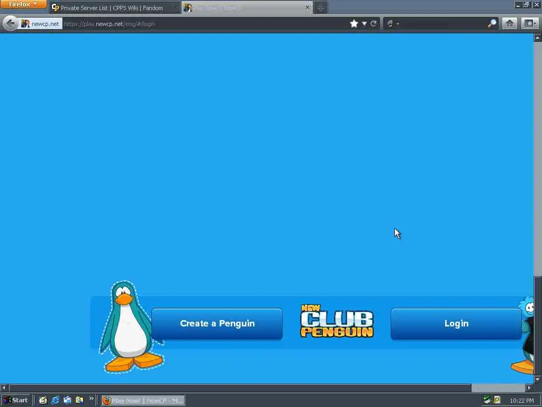Launch first quick launch icon beside Start
Image resolution: width=542 pixels, height=407 pixels.
(43, 401)
